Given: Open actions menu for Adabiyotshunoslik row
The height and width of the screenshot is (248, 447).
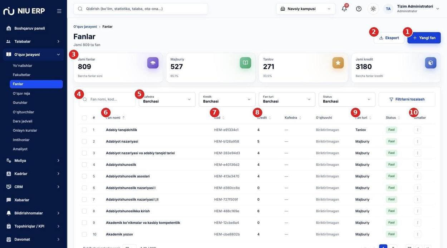Looking at the screenshot, I should (417, 165).
